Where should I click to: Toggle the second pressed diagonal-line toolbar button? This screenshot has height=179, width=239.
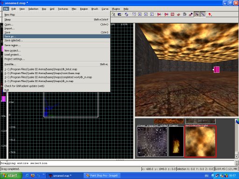203,14
